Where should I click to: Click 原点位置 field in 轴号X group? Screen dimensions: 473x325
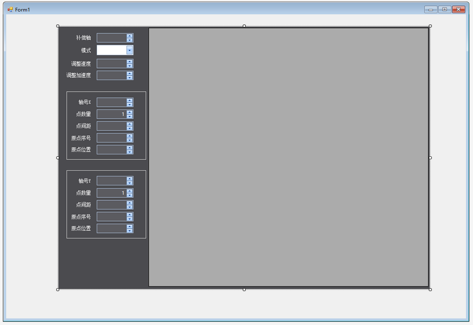click(112, 149)
